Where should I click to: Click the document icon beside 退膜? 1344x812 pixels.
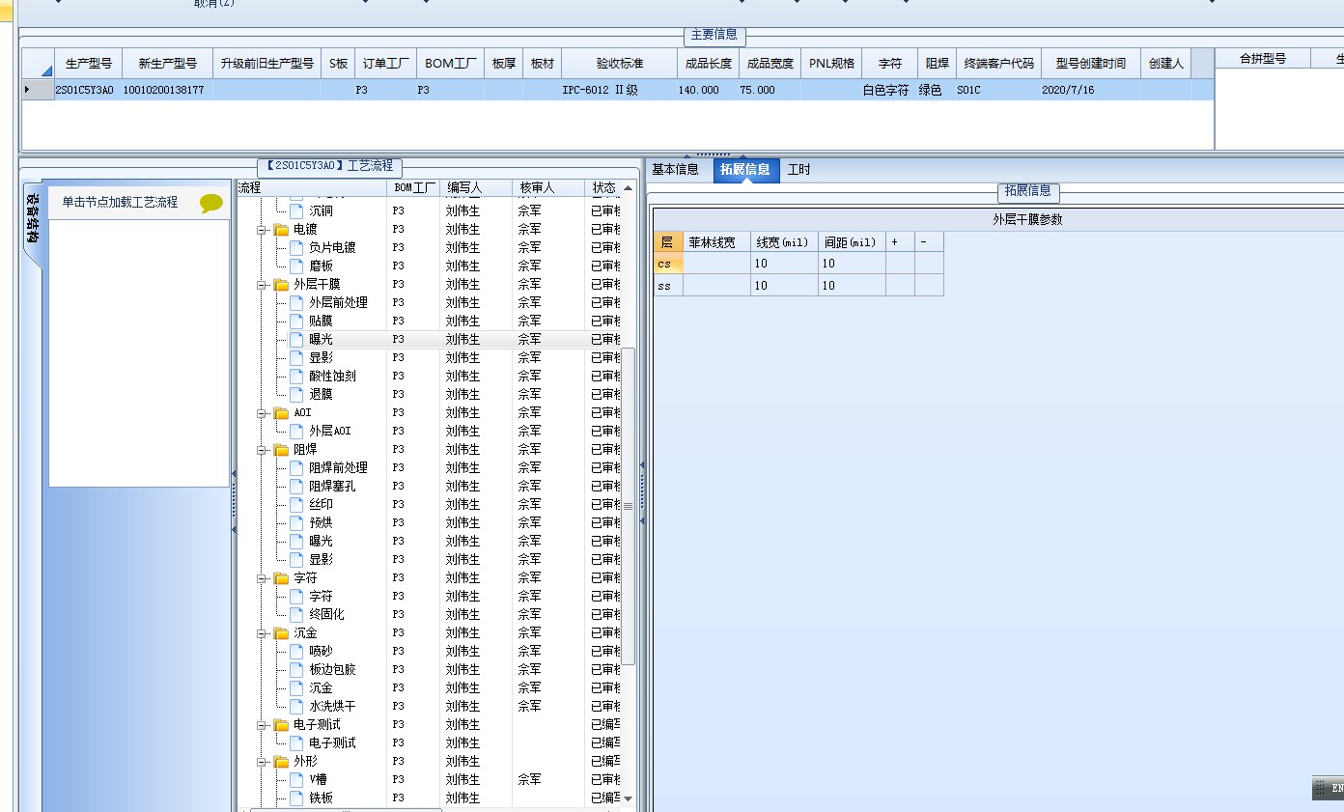click(x=296, y=395)
